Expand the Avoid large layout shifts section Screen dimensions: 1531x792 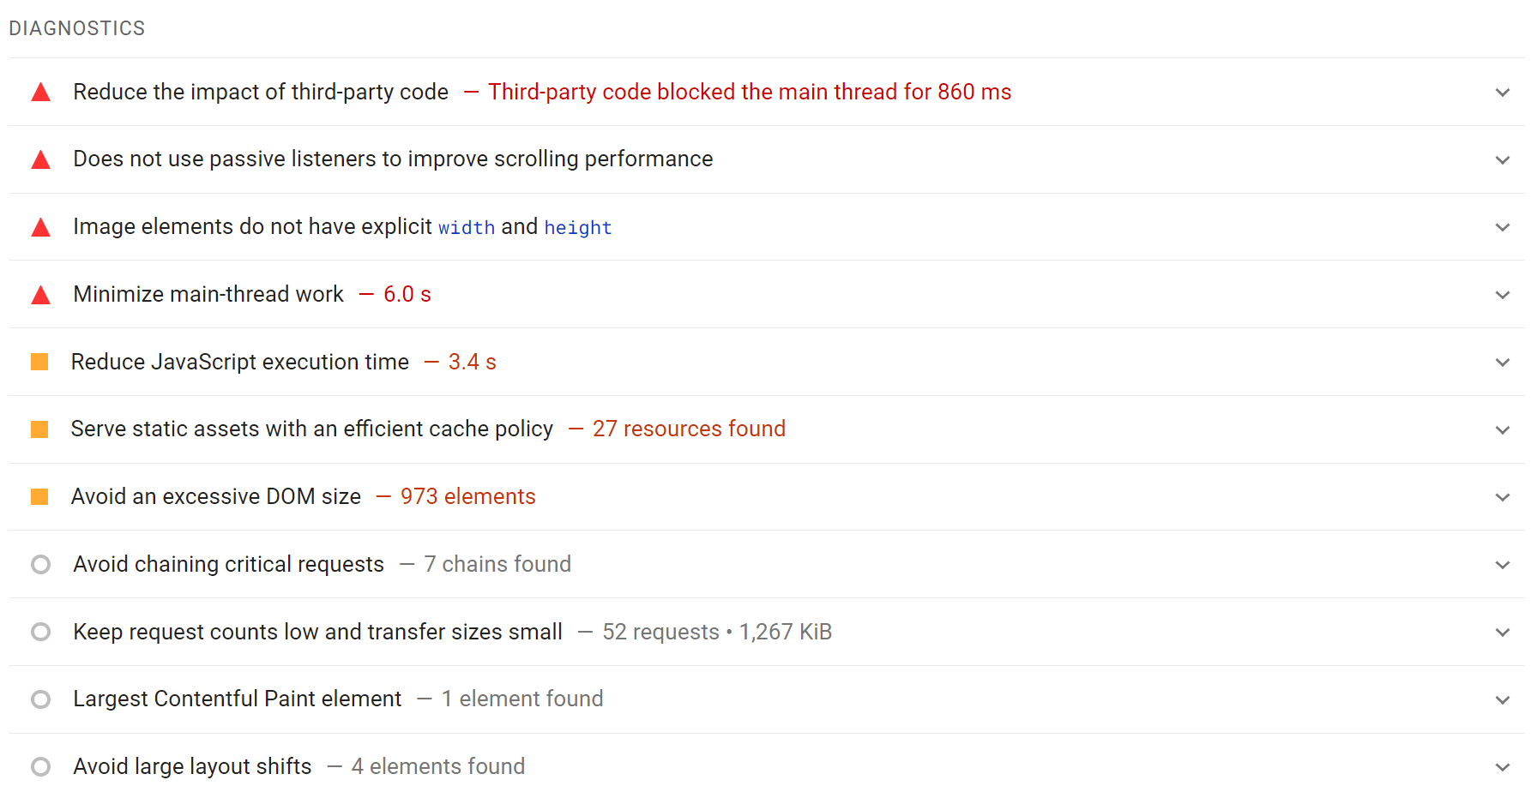click(1502, 766)
